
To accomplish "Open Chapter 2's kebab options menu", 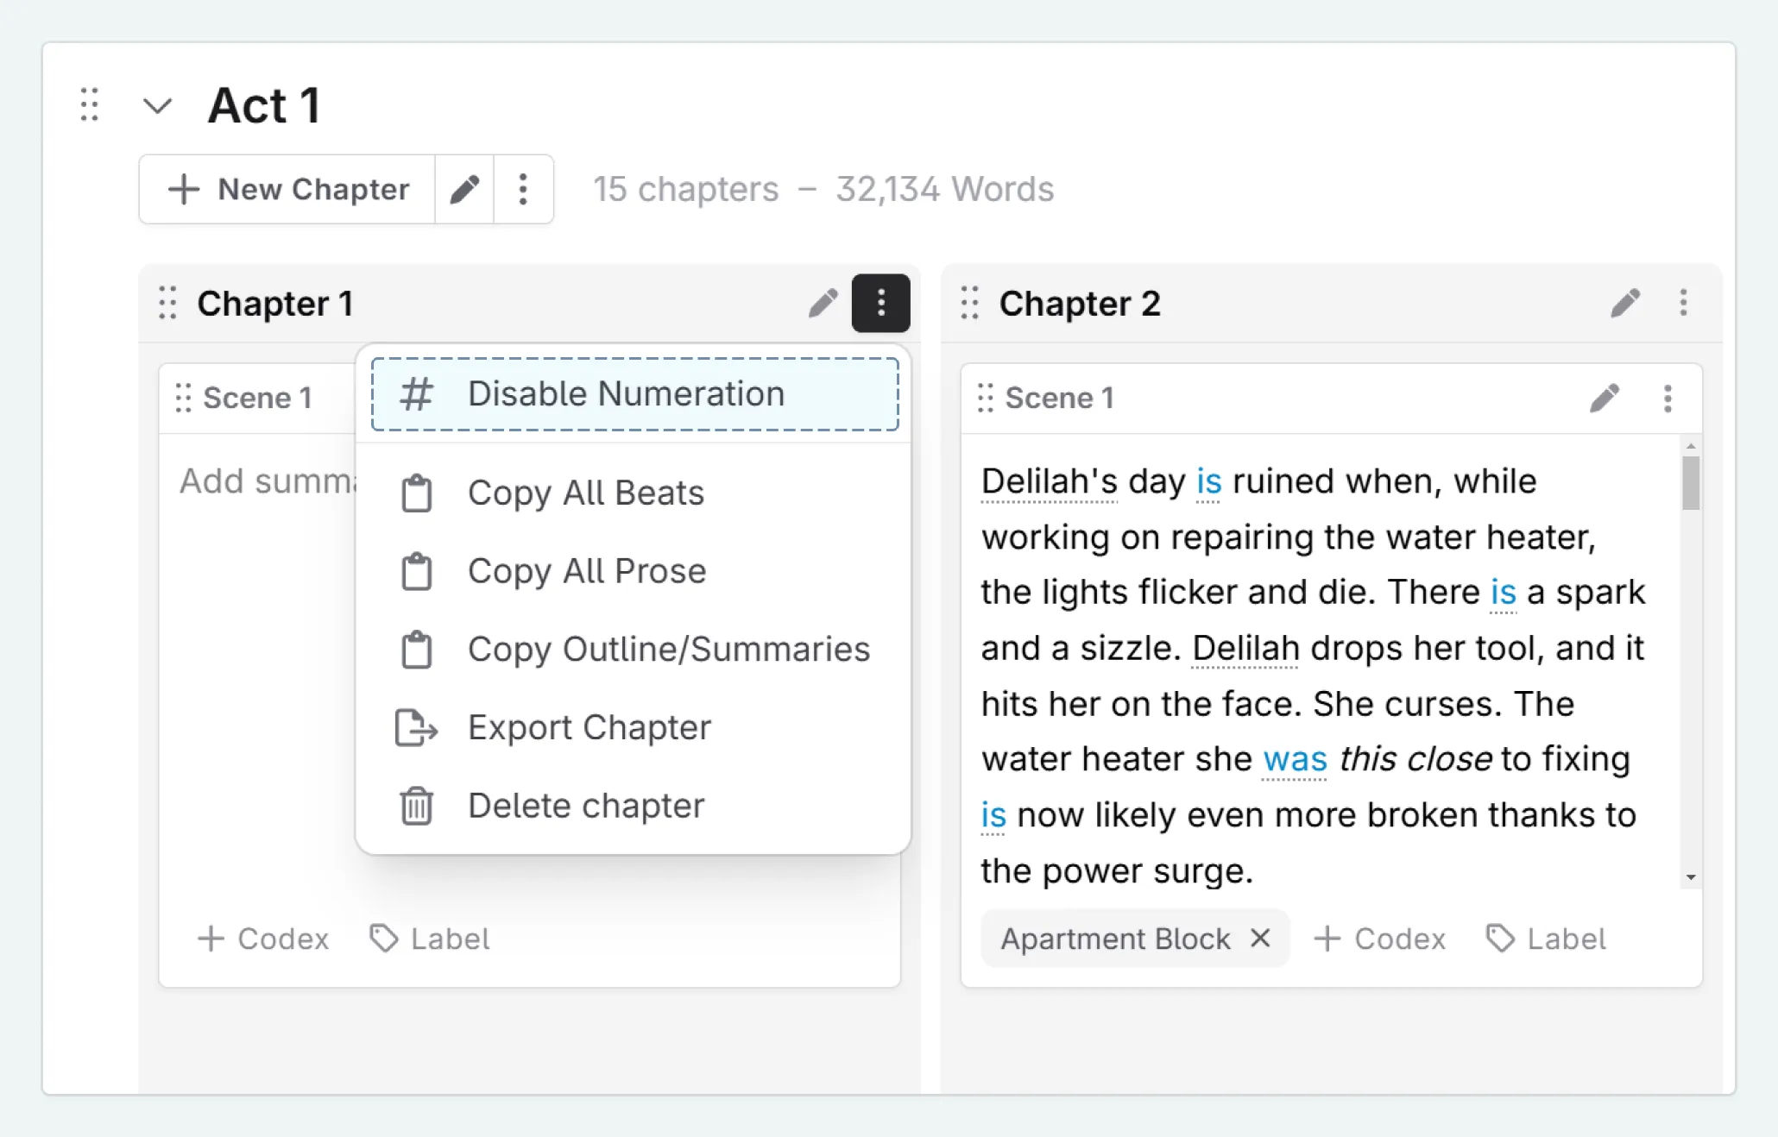I will 1682,303.
